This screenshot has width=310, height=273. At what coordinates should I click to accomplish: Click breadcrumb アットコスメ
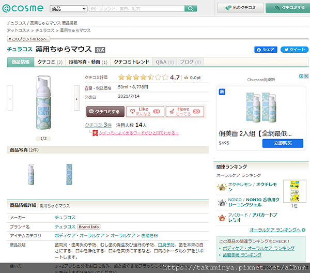(18, 31)
